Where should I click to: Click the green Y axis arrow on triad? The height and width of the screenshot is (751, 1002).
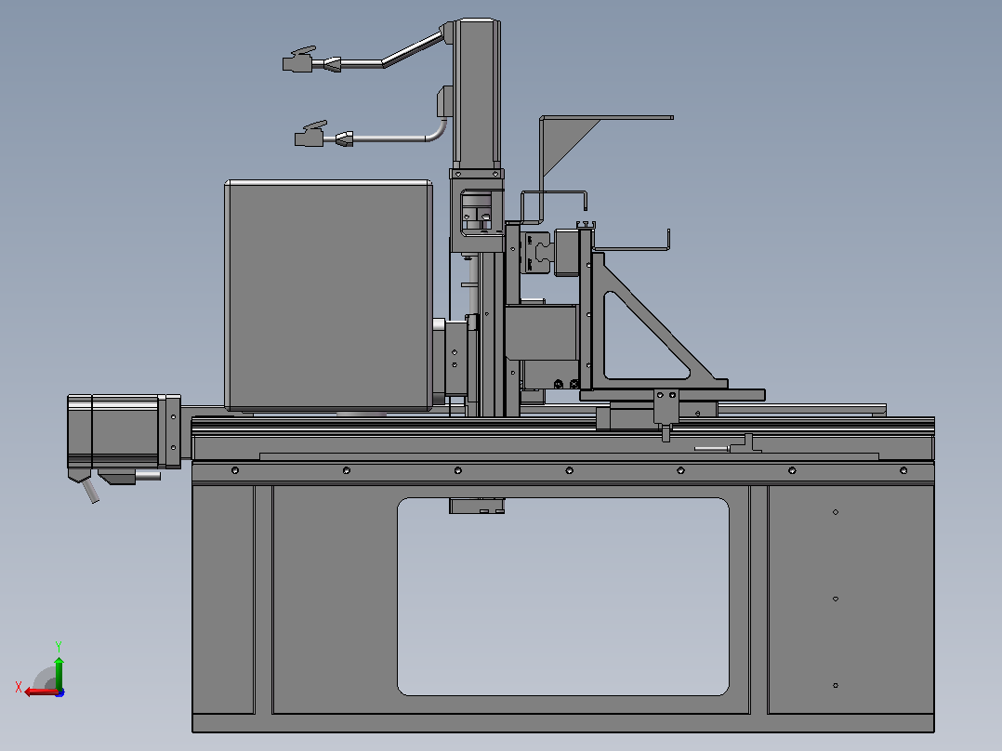[59, 672]
